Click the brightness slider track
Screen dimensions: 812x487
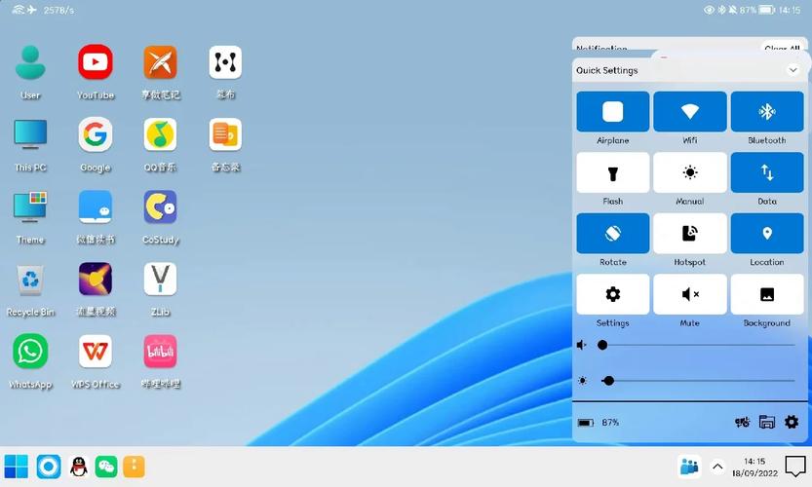tap(698, 381)
